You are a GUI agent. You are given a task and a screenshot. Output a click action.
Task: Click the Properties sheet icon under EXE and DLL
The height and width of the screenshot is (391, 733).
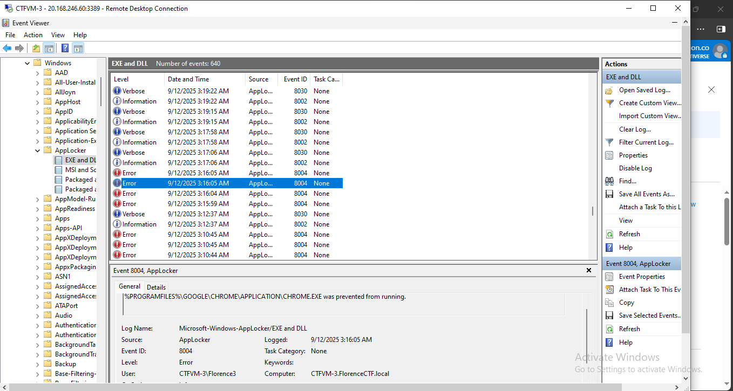click(x=609, y=155)
